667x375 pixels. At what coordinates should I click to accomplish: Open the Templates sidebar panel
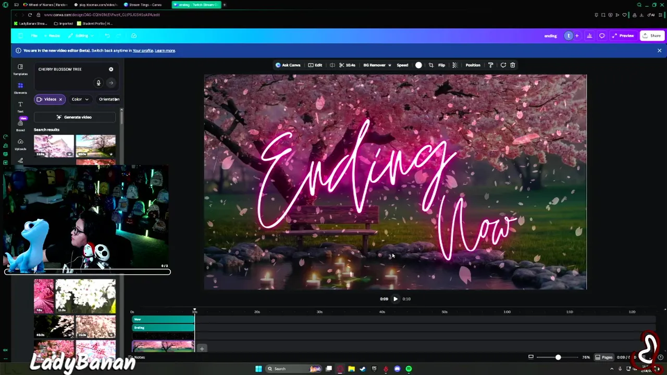20,69
